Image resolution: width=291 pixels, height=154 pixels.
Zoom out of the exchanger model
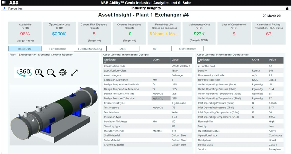point(51,73)
